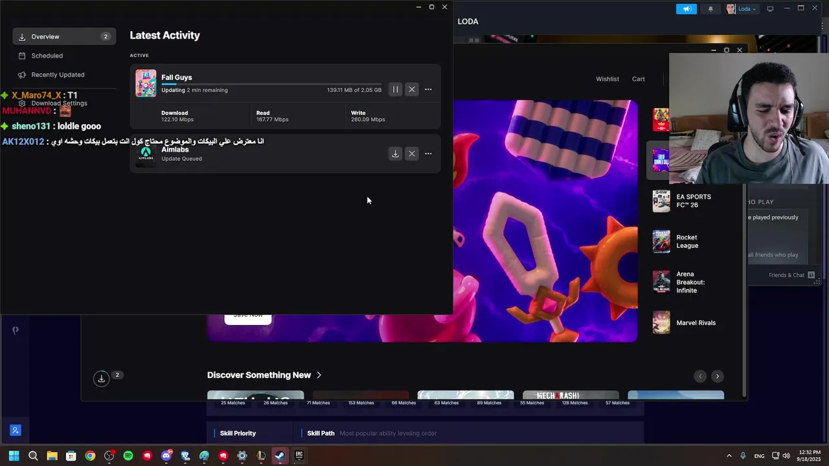Open OBS Studio from taskbar

tap(109, 456)
